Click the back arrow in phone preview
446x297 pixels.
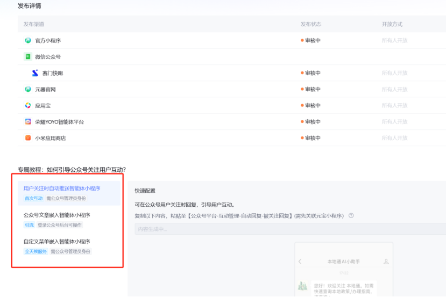(300, 262)
